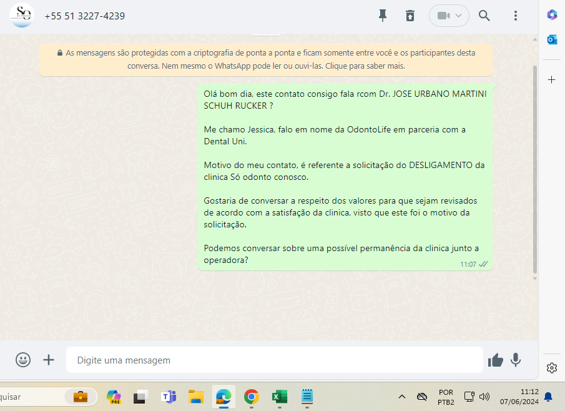565x411 pixels.
Task: Expand the call options dropdown arrow
Action: [458, 16]
